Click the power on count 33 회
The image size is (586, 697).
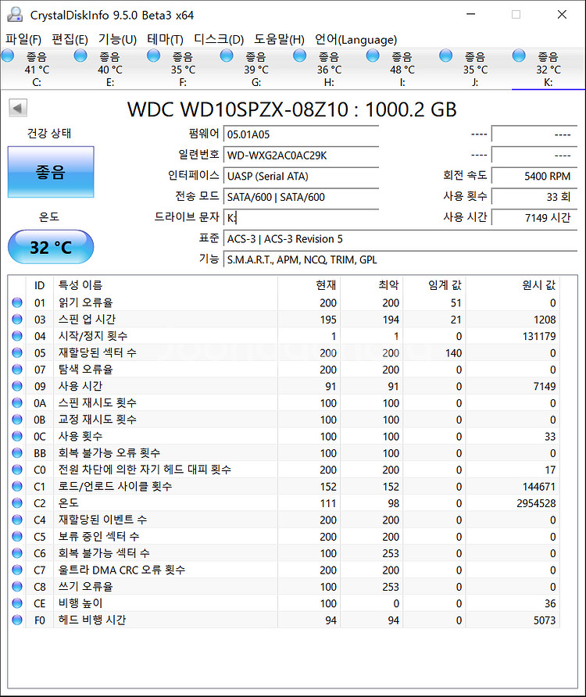click(x=534, y=197)
